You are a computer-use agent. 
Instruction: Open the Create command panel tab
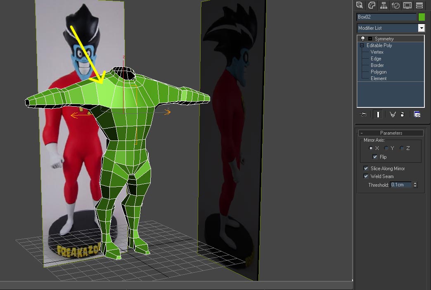(x=360, y=5)
